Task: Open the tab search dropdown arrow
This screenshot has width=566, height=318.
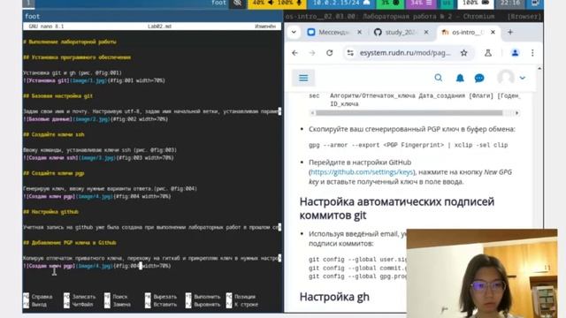Action: click(x=294, y=32)
